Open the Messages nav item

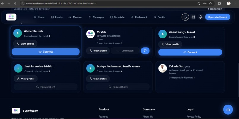[96, 17]
